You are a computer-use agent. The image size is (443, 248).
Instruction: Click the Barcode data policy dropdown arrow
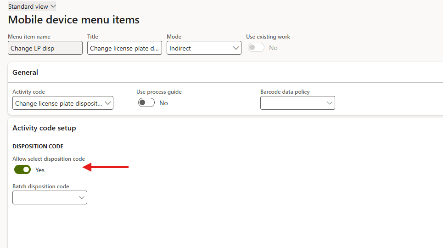coord(330,103)
